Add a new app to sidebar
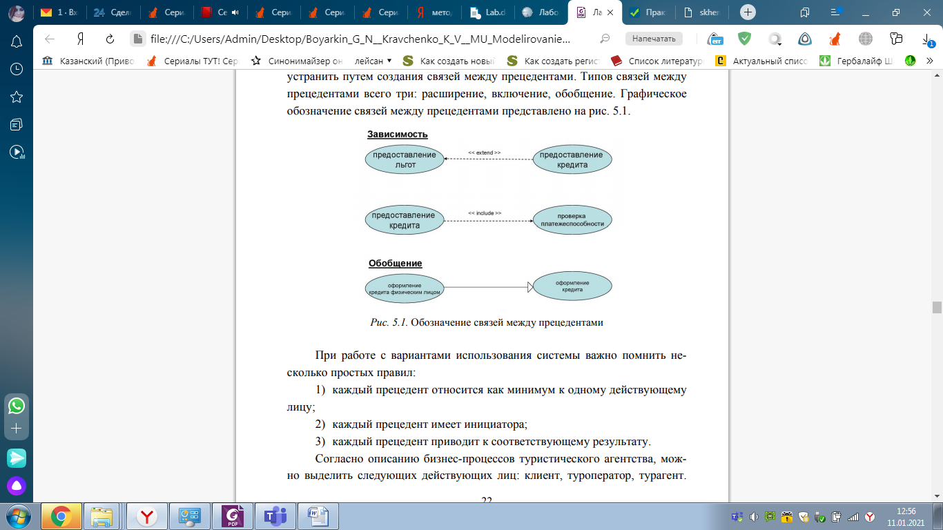Viewport: 943px width, 530px height. click(x=17, y=429)
